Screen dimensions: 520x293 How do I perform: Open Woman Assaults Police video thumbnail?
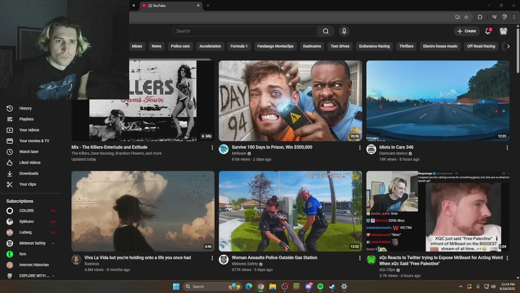tap(290, 211)
